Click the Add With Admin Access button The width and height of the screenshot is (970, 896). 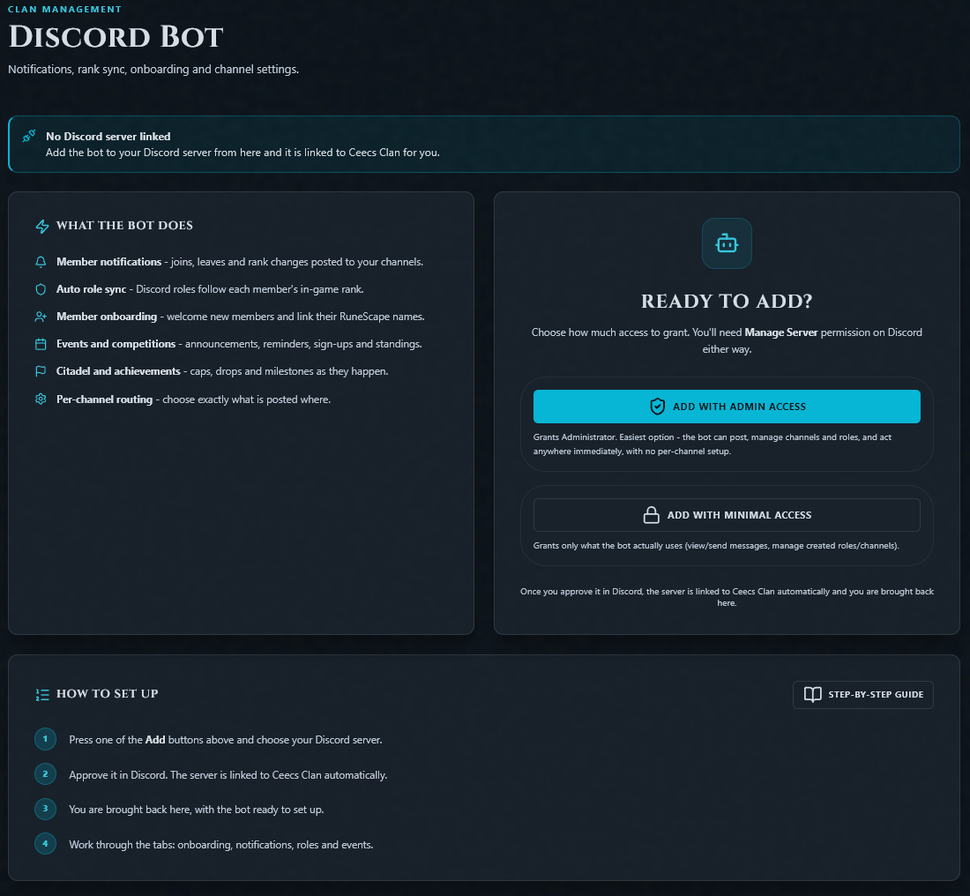[x=727, y=407]
